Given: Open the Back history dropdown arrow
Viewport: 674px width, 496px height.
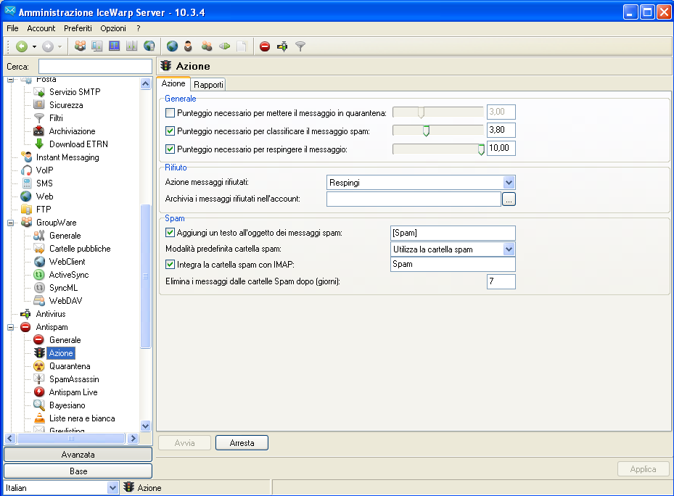Looking at the screenshot, I should [x=34, y=46].
